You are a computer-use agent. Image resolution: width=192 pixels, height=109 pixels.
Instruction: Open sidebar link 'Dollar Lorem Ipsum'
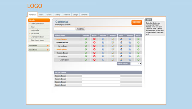pos(37,40)
